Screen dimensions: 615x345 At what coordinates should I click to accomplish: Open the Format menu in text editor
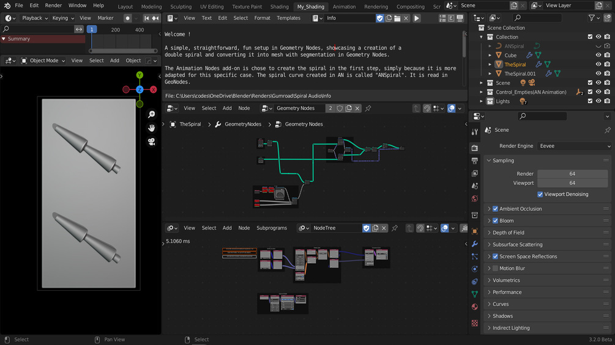[262, 18]
